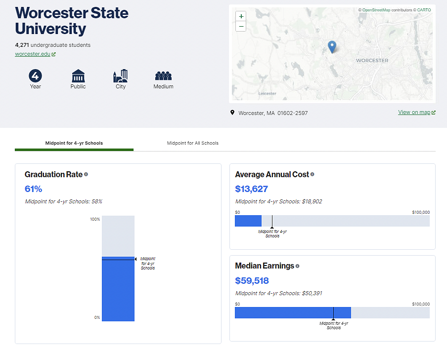The image size is (447, 345).
Task: Open the Median Earnings info icon
Action: click(x=297, y=266)
